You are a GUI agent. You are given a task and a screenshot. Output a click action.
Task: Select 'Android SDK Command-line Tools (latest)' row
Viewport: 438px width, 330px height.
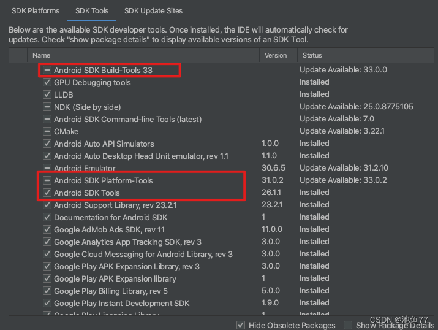[x=127, y=120]
